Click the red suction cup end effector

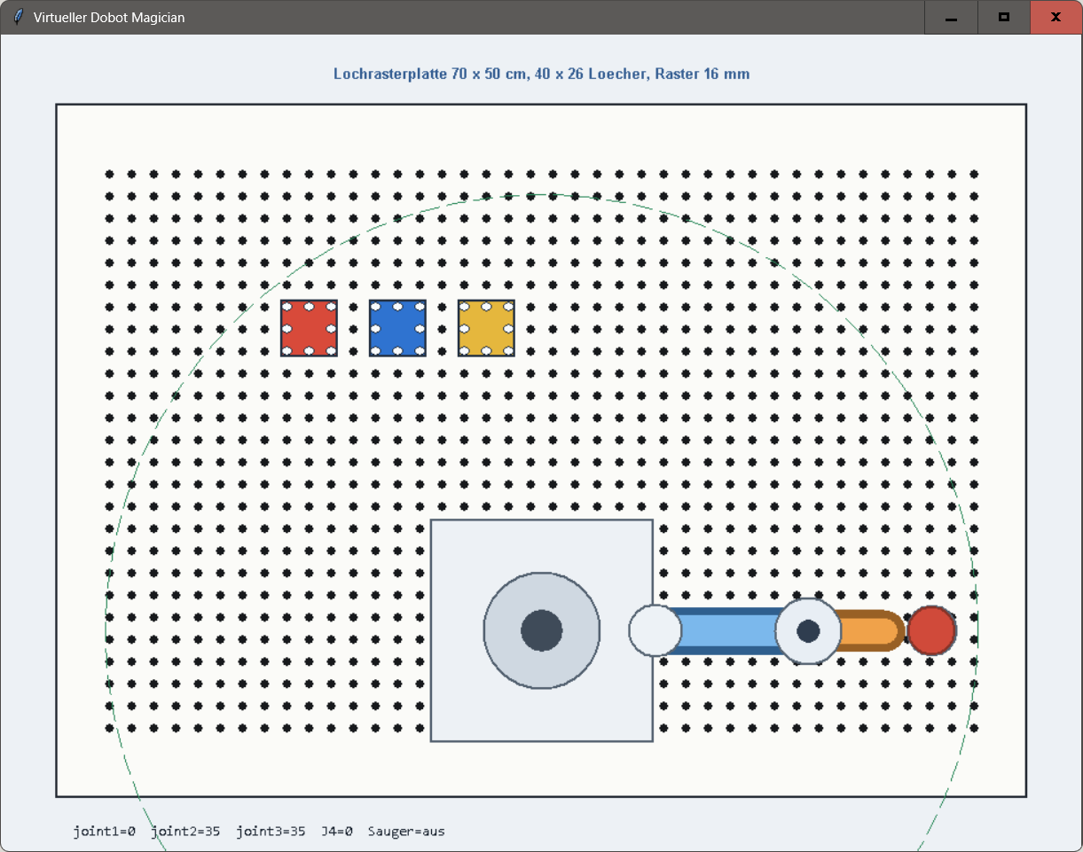pos(931,630)
